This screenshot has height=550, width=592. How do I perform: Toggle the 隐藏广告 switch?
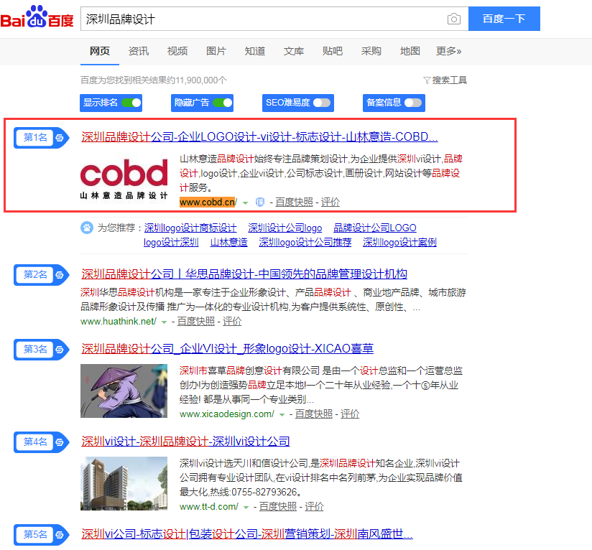[223, 103]
